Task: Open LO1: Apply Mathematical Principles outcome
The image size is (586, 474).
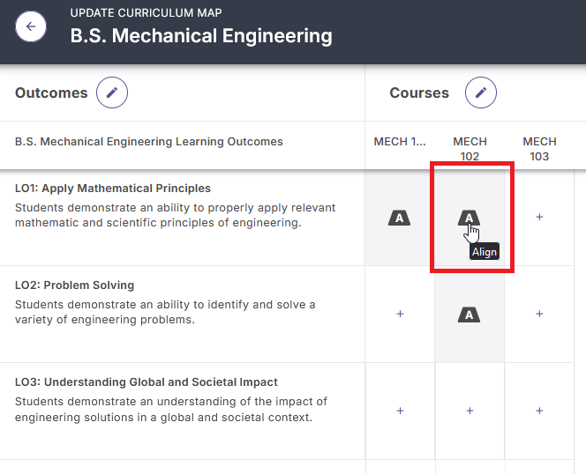Action: [x=113, y=189]
